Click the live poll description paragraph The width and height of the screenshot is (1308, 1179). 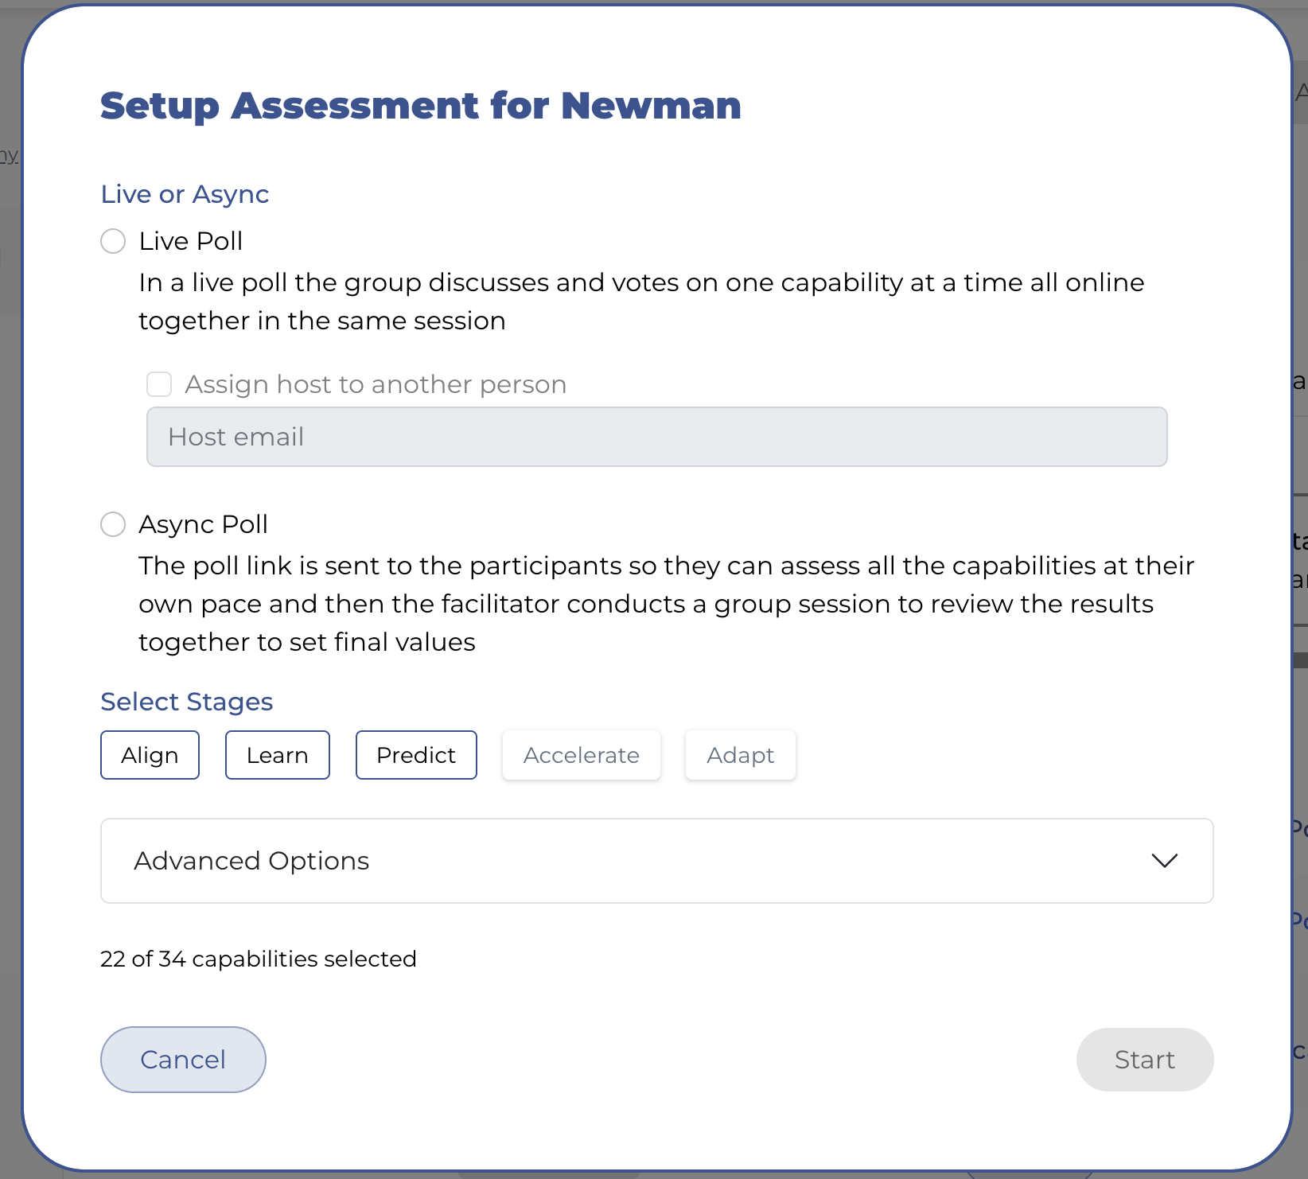tap(640, 302)
